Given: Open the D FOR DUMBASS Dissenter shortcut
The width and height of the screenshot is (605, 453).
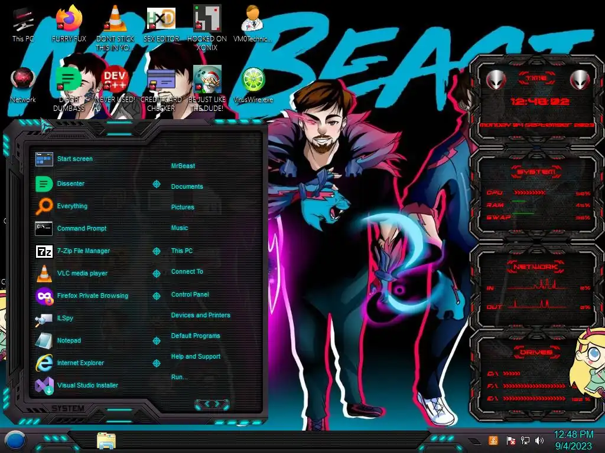Looking at the screenshot, I should pos(69,88).
